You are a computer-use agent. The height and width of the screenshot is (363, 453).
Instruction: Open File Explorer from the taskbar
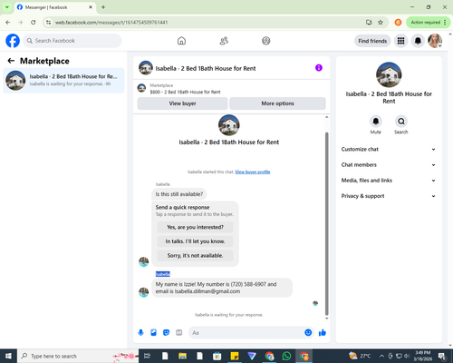182,356
